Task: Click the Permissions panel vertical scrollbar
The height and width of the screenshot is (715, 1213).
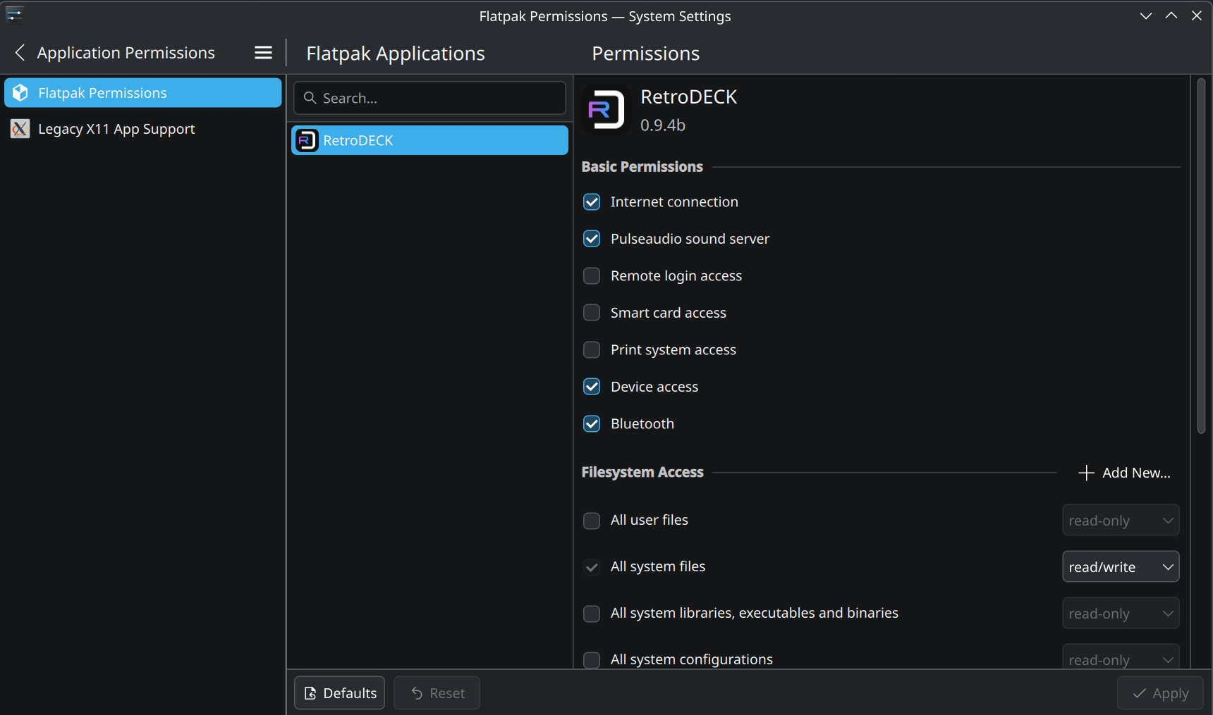Action: pos(1202,256)
